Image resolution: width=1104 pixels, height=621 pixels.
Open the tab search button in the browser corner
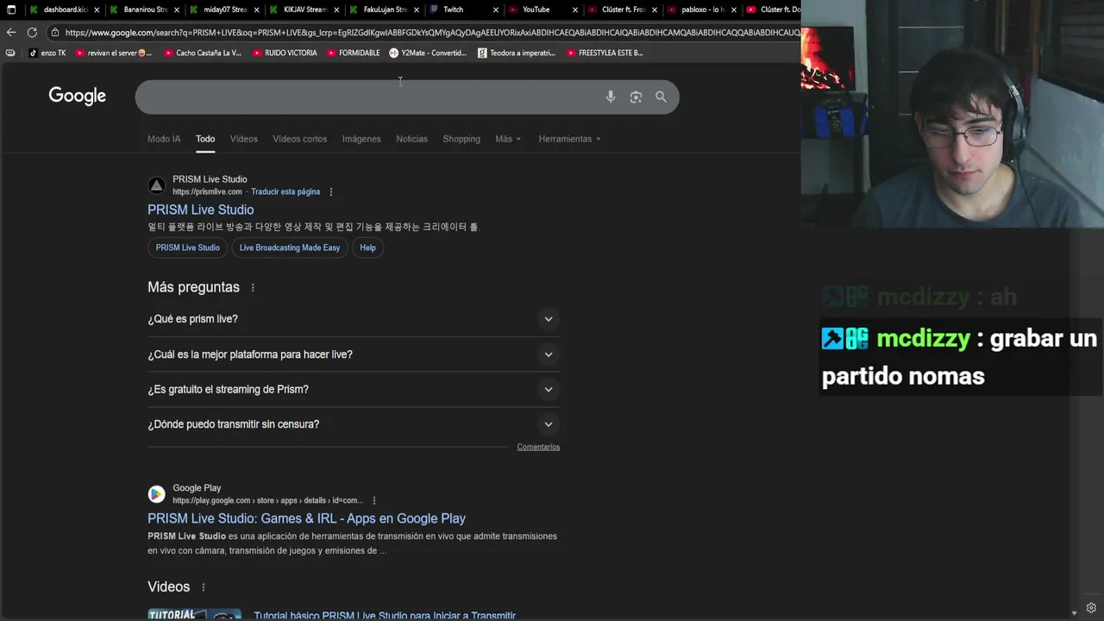pos(10,9)
